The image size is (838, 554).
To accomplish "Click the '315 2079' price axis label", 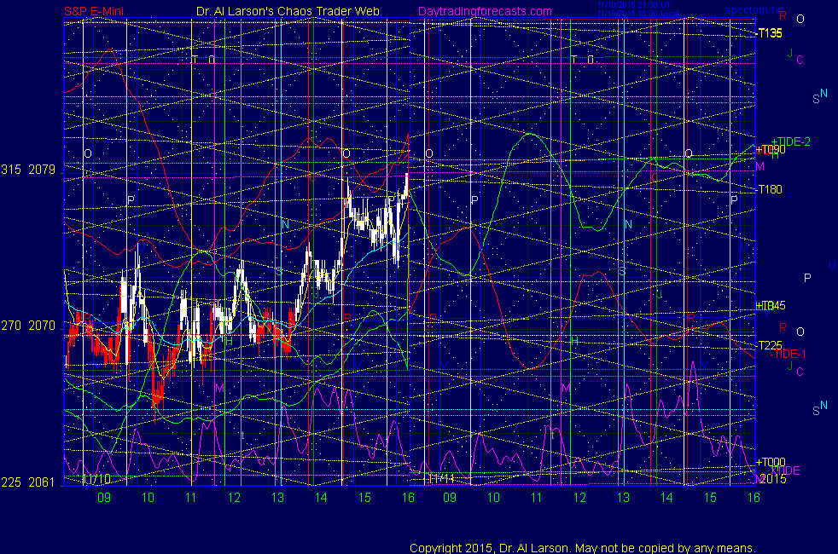I will click(28, 170).
